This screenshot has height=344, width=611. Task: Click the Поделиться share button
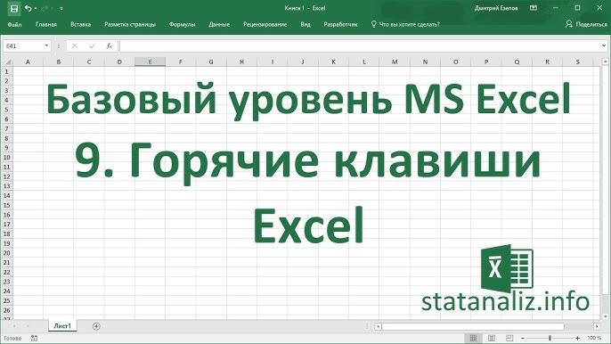[x=586, y=24]
